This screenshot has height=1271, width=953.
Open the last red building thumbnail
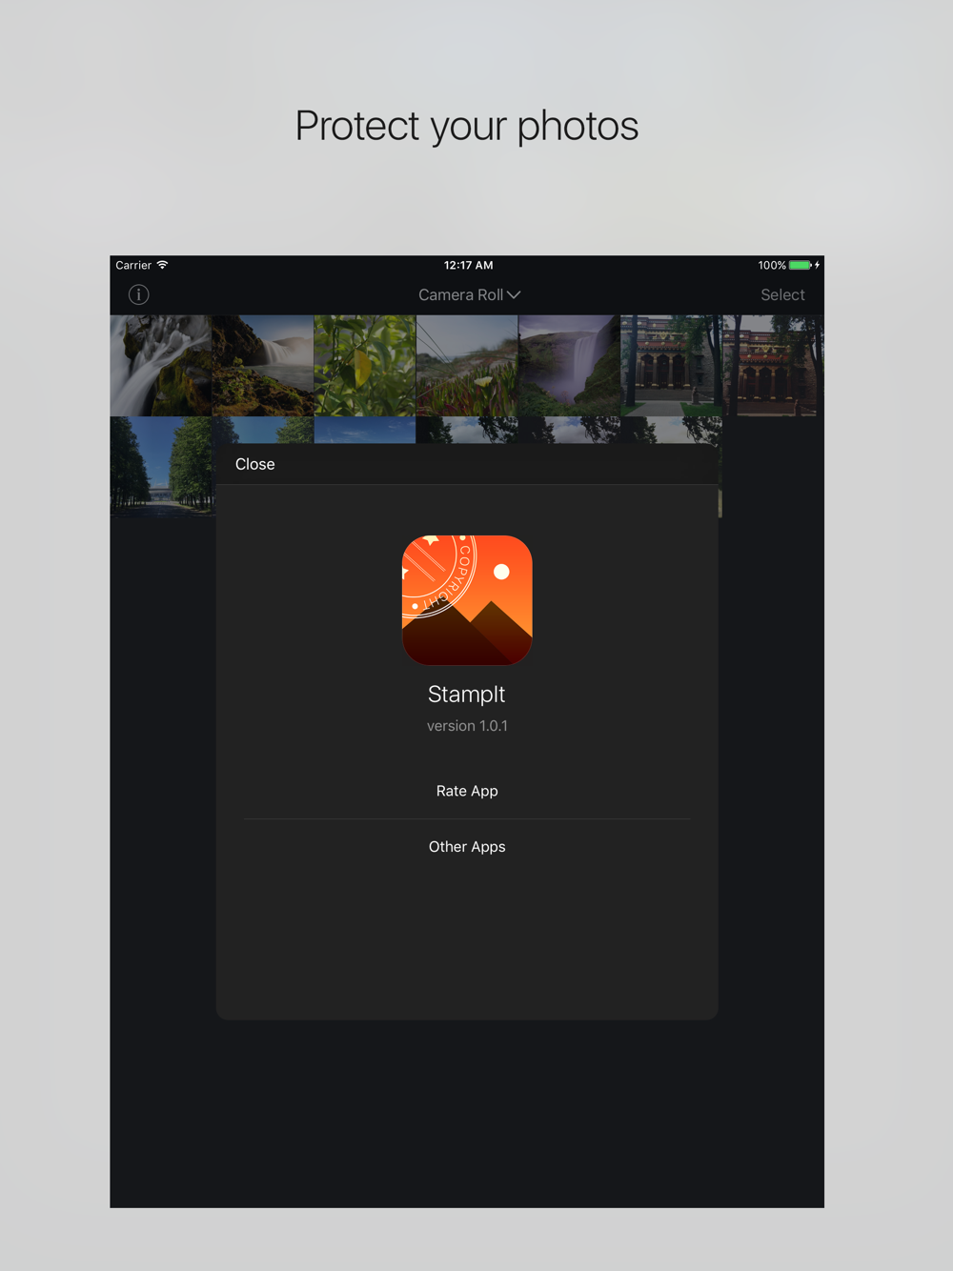pos(773,366)
